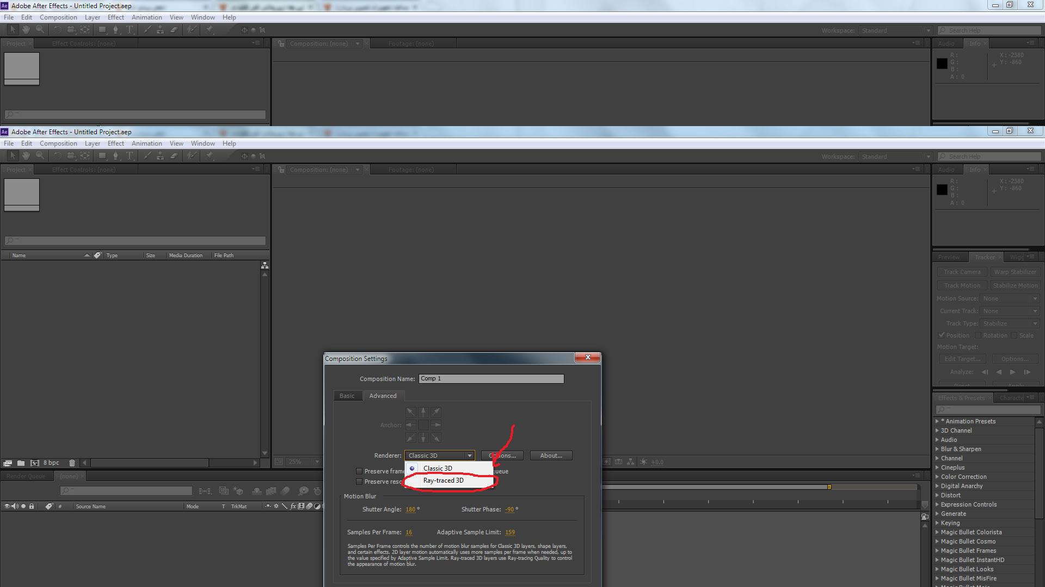Expand the Animation Presets category
Image resolution: width=1045 pixels, height=587 pixels.
[x=937, y=421]
